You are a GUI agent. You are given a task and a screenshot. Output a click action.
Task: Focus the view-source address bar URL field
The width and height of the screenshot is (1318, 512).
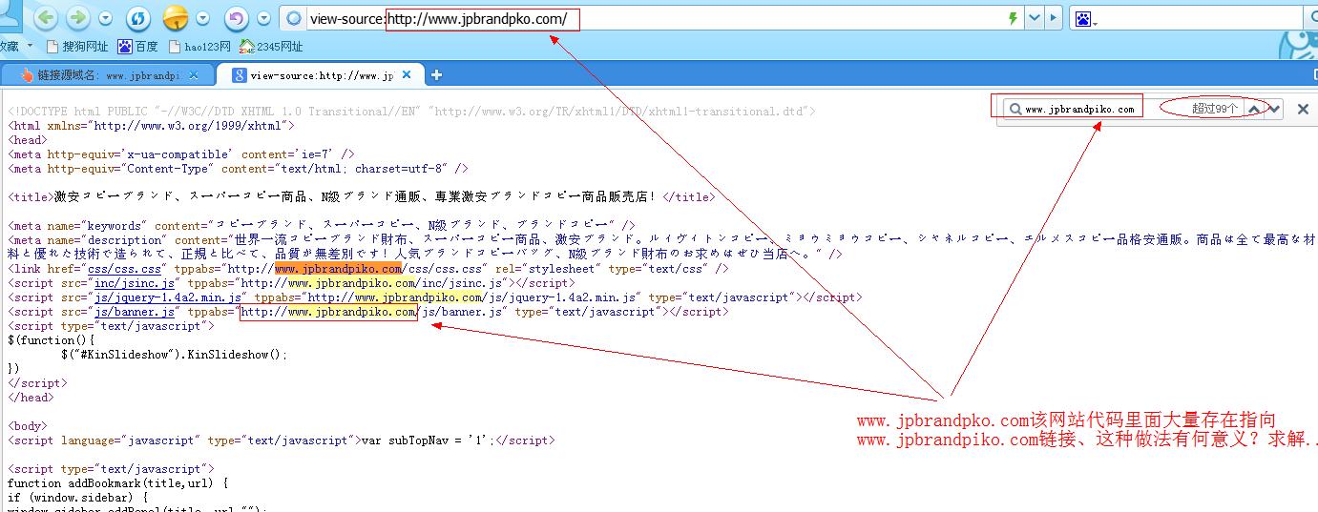(655, 18)
